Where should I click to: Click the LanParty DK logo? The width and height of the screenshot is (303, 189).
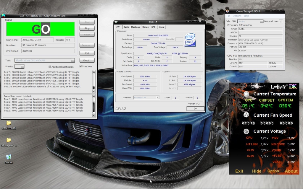pyautogui.click(x=284, y=87)
